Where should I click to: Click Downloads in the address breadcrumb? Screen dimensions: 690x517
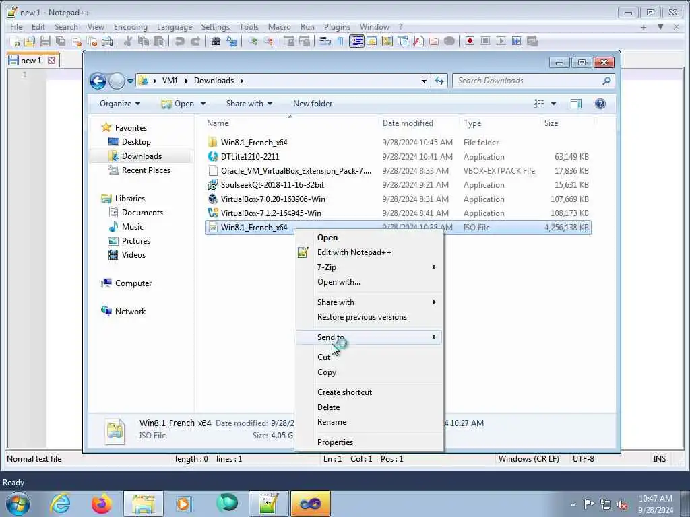214,81
